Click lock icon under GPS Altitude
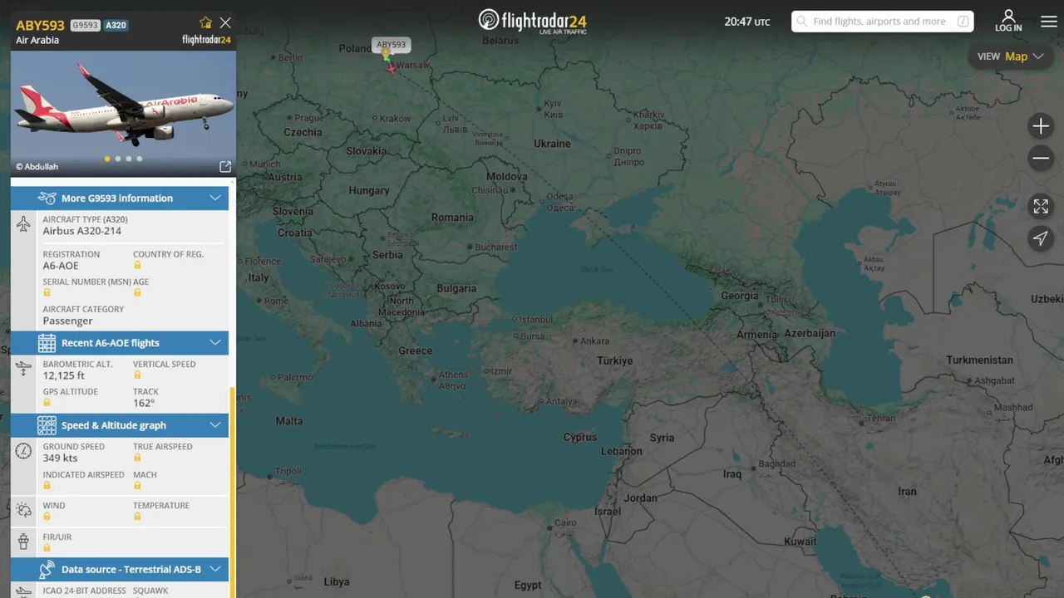Screen dimensions: 1064x598 pyautogui.click(x=47, y=403)
